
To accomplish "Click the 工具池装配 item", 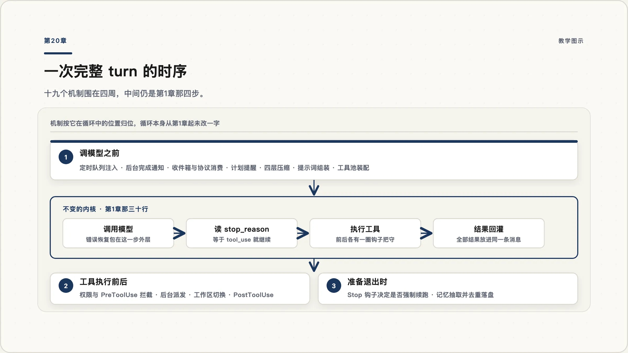I will 353,168.
